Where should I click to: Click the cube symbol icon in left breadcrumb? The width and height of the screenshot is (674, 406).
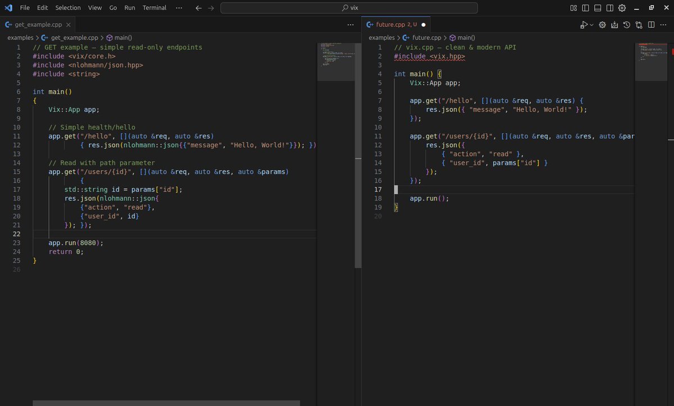(x=110, y=38)
